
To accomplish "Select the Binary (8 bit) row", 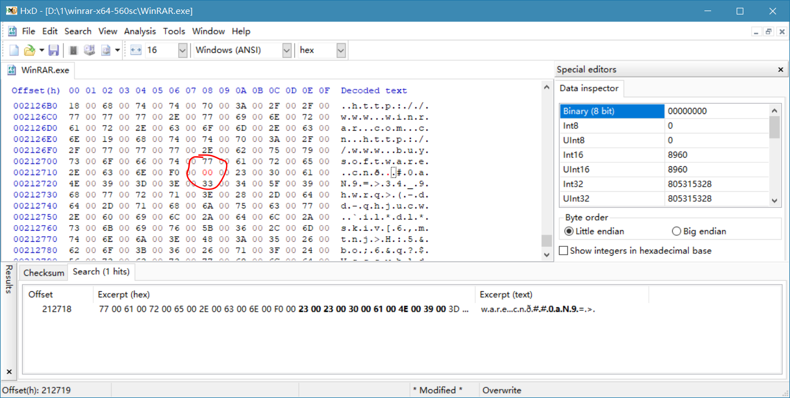I will tap(664, 111).
